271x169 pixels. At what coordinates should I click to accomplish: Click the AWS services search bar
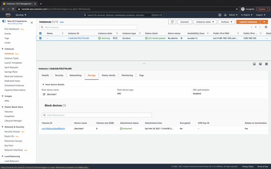point(123,15)
